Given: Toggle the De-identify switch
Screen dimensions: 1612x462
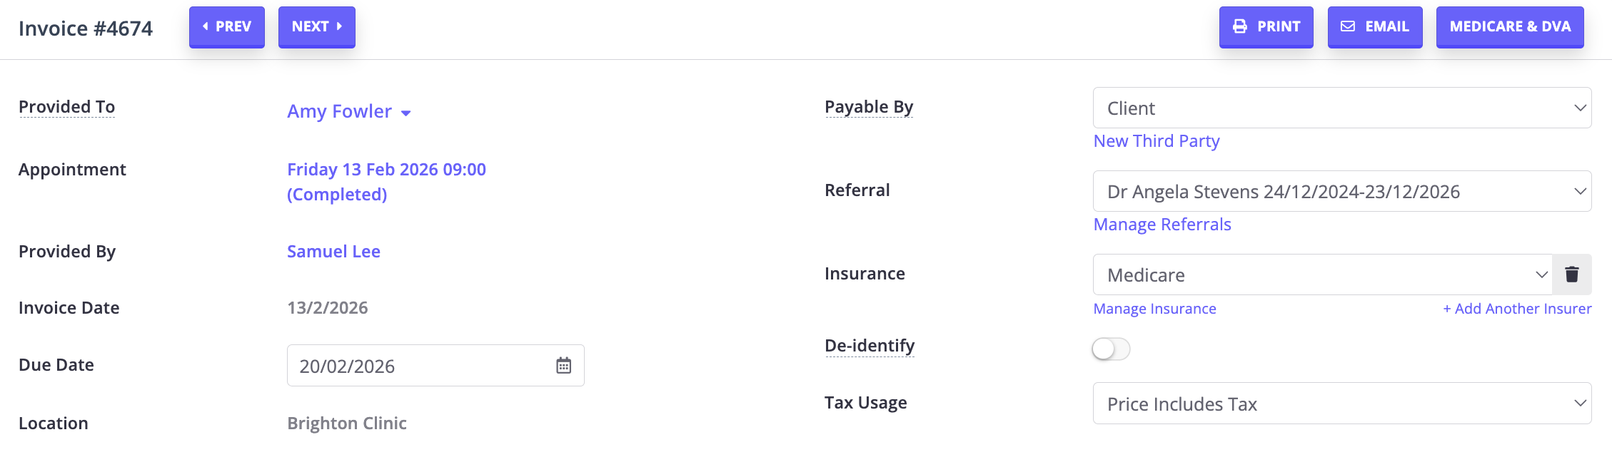Looking at the screenshot, I should tap(1111, 349).
